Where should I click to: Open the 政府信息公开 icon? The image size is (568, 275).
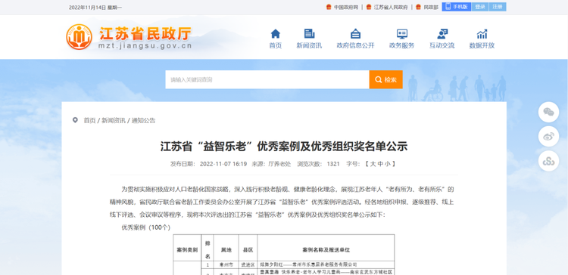pyautogui.click(x=355, y=34)
